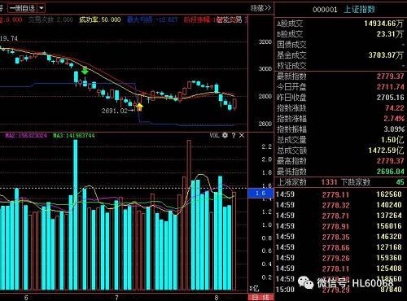The height and width of the screenshot is (301, 407).
Task: Select the tick row with volume 146320
Action: point(339,237)
